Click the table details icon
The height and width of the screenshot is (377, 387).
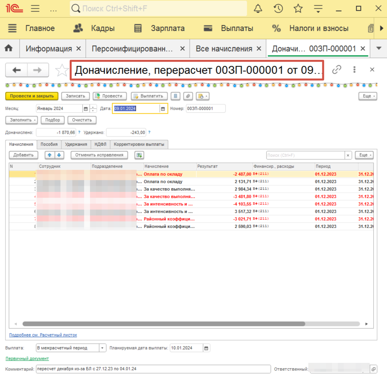tap(139, 155)
